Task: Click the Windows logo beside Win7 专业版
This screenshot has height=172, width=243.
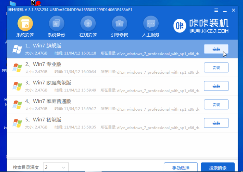Action: pyautogui.click(x=17, y=67)
